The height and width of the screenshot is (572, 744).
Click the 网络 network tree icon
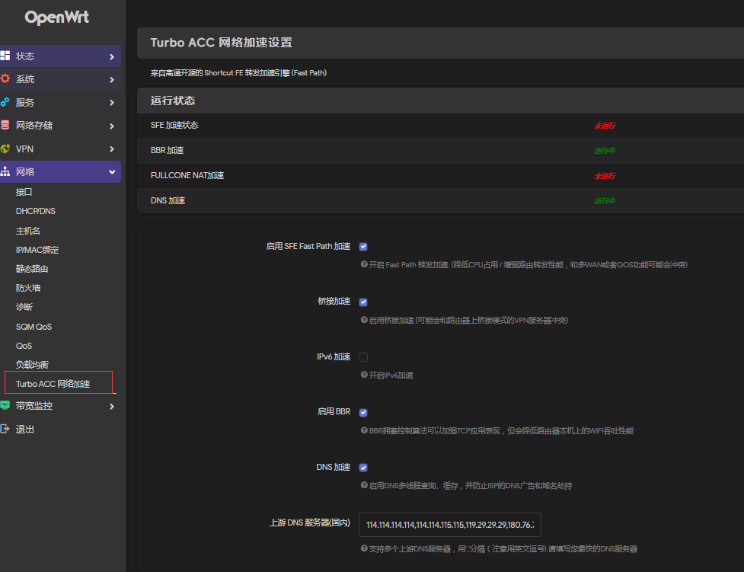(5, 171)
